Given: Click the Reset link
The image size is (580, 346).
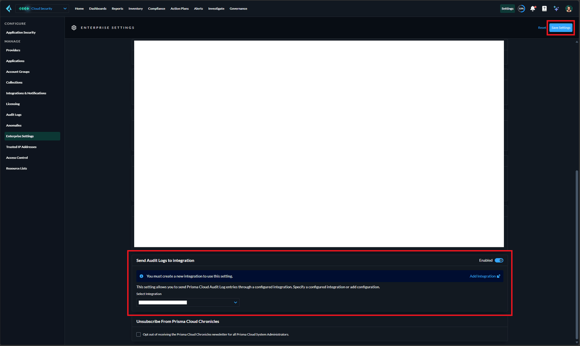Looking at the screenshot, I should click(x=542, y=28).
